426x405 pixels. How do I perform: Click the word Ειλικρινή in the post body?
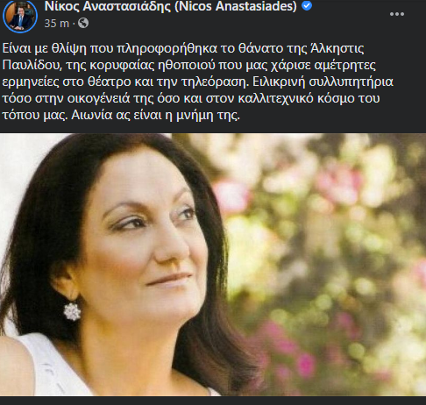(x=279, y=82)
